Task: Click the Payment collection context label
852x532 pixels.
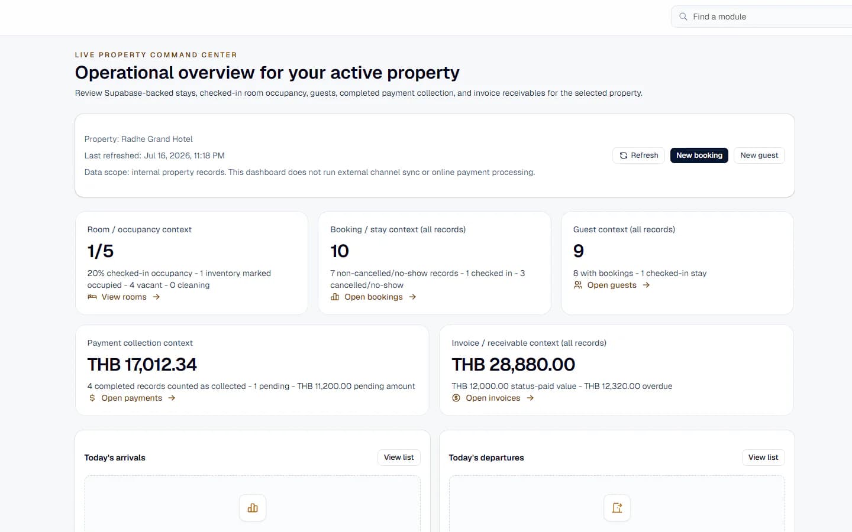Action: tap(140, 343)
